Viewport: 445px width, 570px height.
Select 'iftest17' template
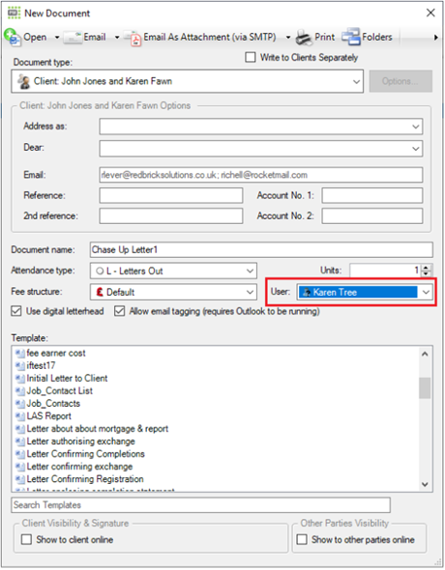(41, 365)
